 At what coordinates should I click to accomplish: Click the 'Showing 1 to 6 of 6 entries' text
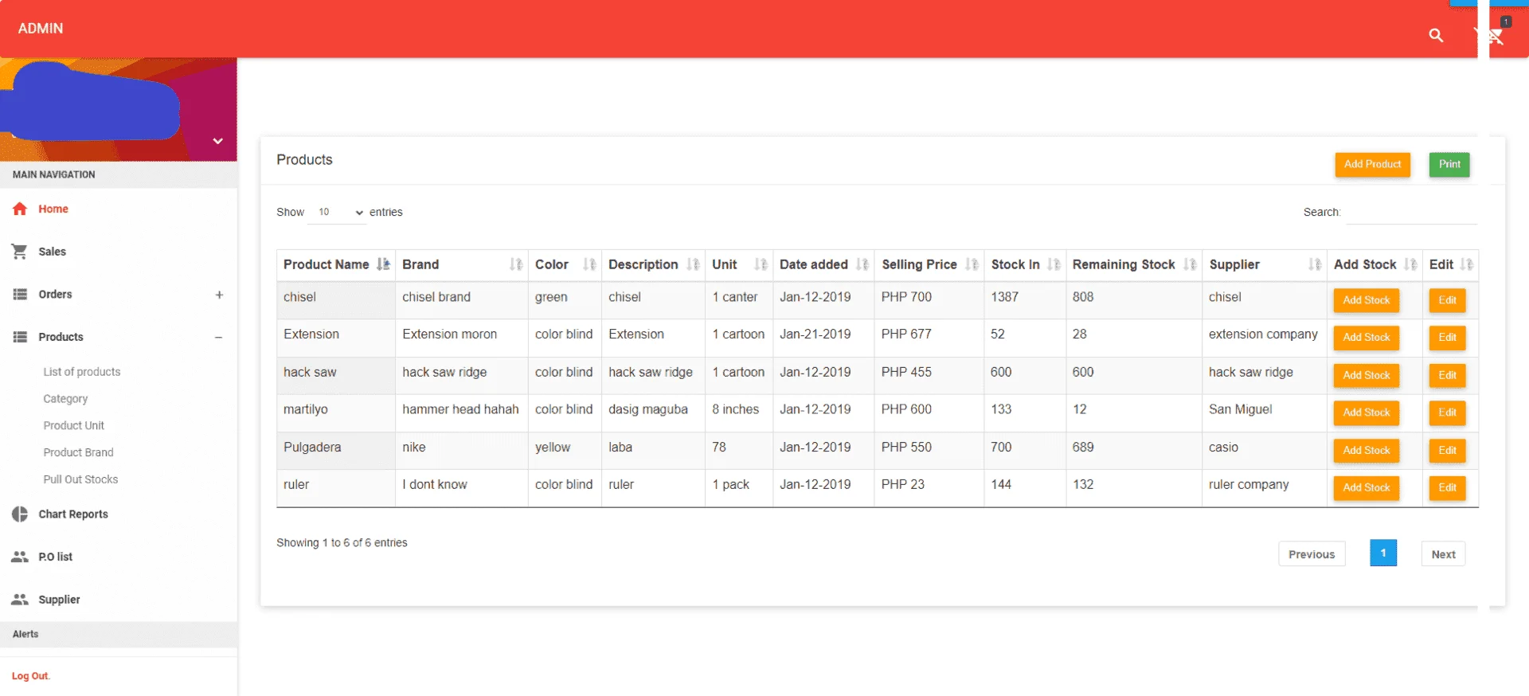342,543
